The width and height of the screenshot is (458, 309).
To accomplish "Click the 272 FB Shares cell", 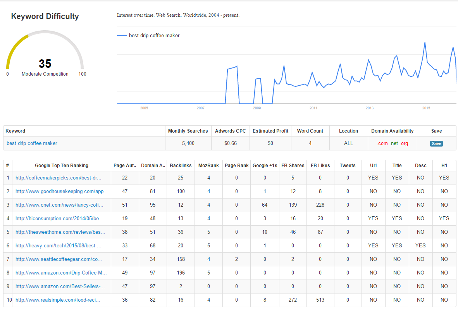I will click(x=293, y=300).
